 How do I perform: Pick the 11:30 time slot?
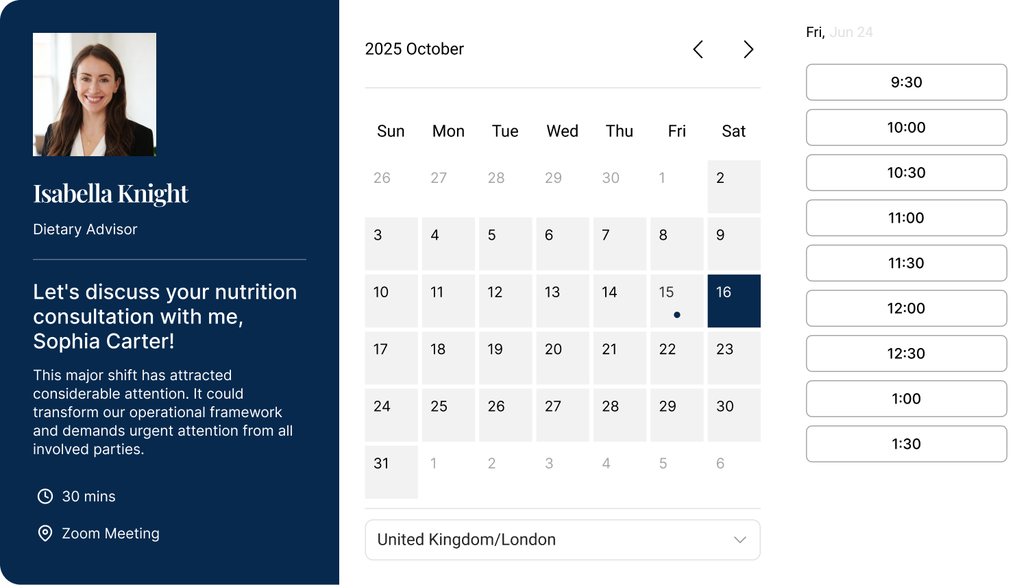(x=906, y=263)
